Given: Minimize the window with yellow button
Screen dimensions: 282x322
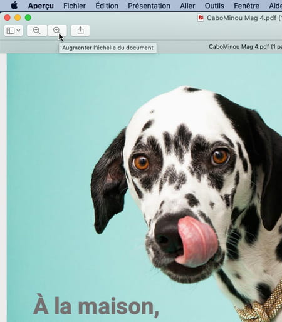Looking at the screenshot, I should (x=18, y=18).
